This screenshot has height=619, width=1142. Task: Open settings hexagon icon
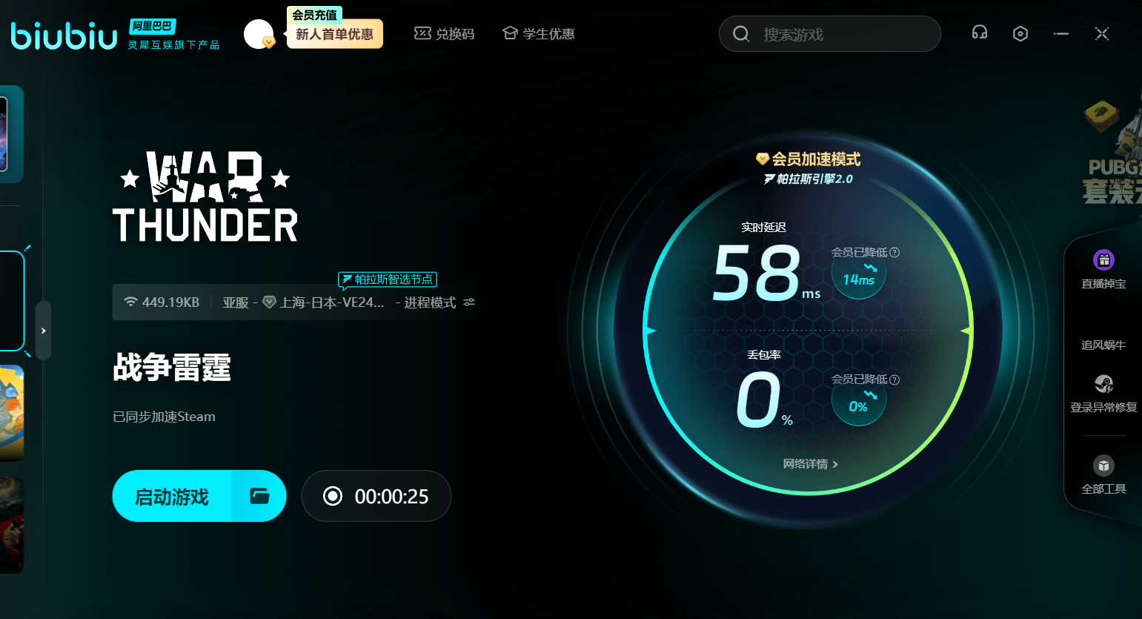[1020, 33]
